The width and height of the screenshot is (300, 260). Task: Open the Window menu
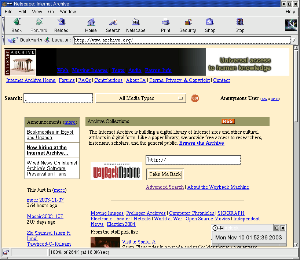tap(68, 12)
